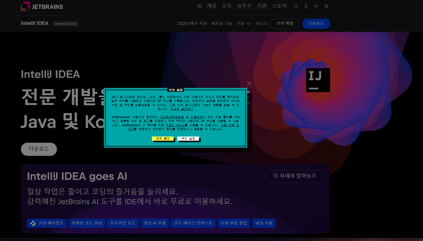Open the shopping cart icon
This screenshot has width=423, height=241.
316,6
